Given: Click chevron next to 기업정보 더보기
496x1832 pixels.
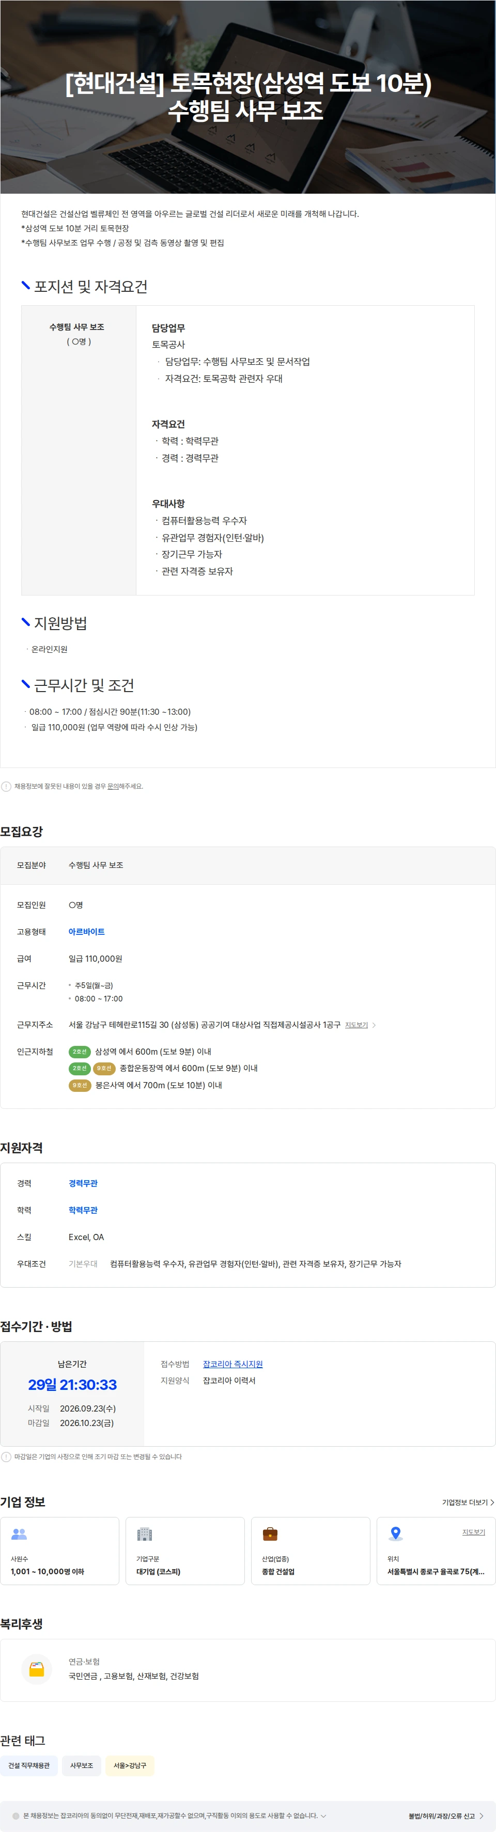Looking at the screenshot, I should [x=492, y=1502].
